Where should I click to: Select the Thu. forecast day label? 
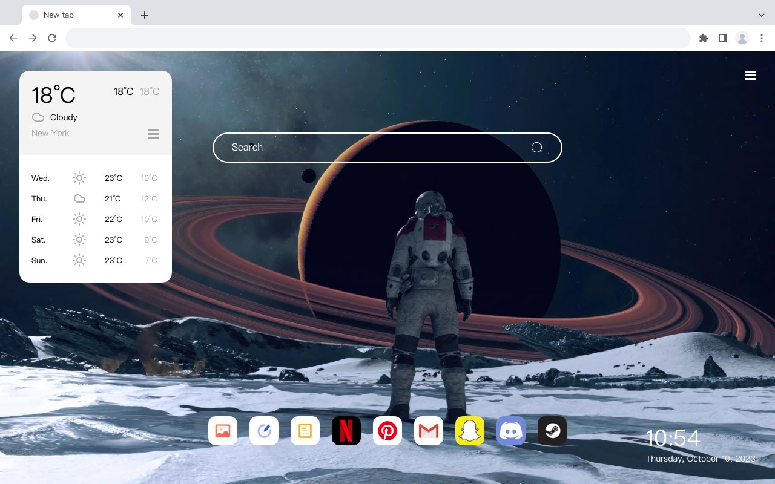pos(39,198)
